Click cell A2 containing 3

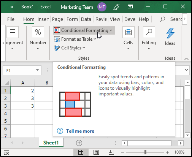(x=22, y=98)
